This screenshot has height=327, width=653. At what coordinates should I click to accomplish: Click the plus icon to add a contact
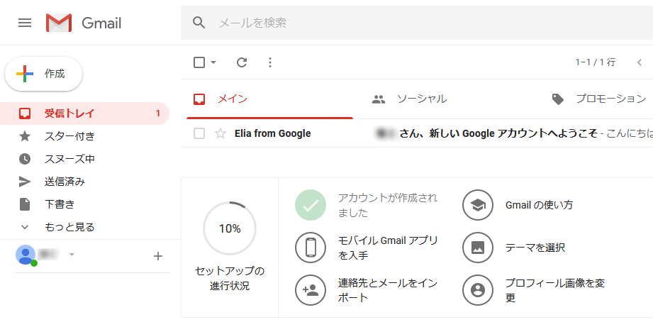(x=158, y=256)
